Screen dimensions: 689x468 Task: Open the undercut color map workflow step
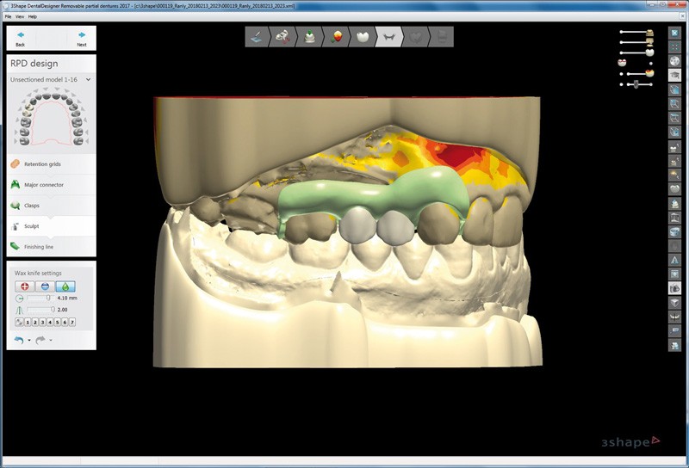(337, 37)
